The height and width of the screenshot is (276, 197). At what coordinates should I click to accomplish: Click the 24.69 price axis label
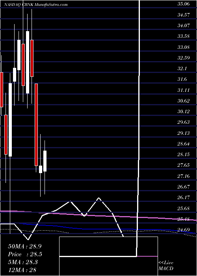pos(183,230)
